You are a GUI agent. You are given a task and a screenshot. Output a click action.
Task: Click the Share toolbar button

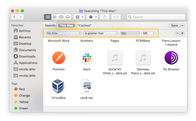pyautogui.click(x=105, y=17)
